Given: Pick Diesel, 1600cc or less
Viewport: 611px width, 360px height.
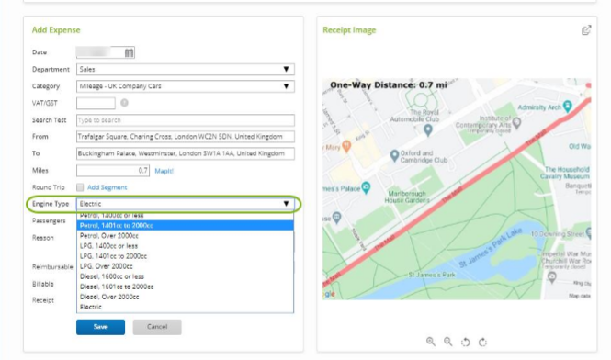Looking at the screenshot, I should (185, 276).
